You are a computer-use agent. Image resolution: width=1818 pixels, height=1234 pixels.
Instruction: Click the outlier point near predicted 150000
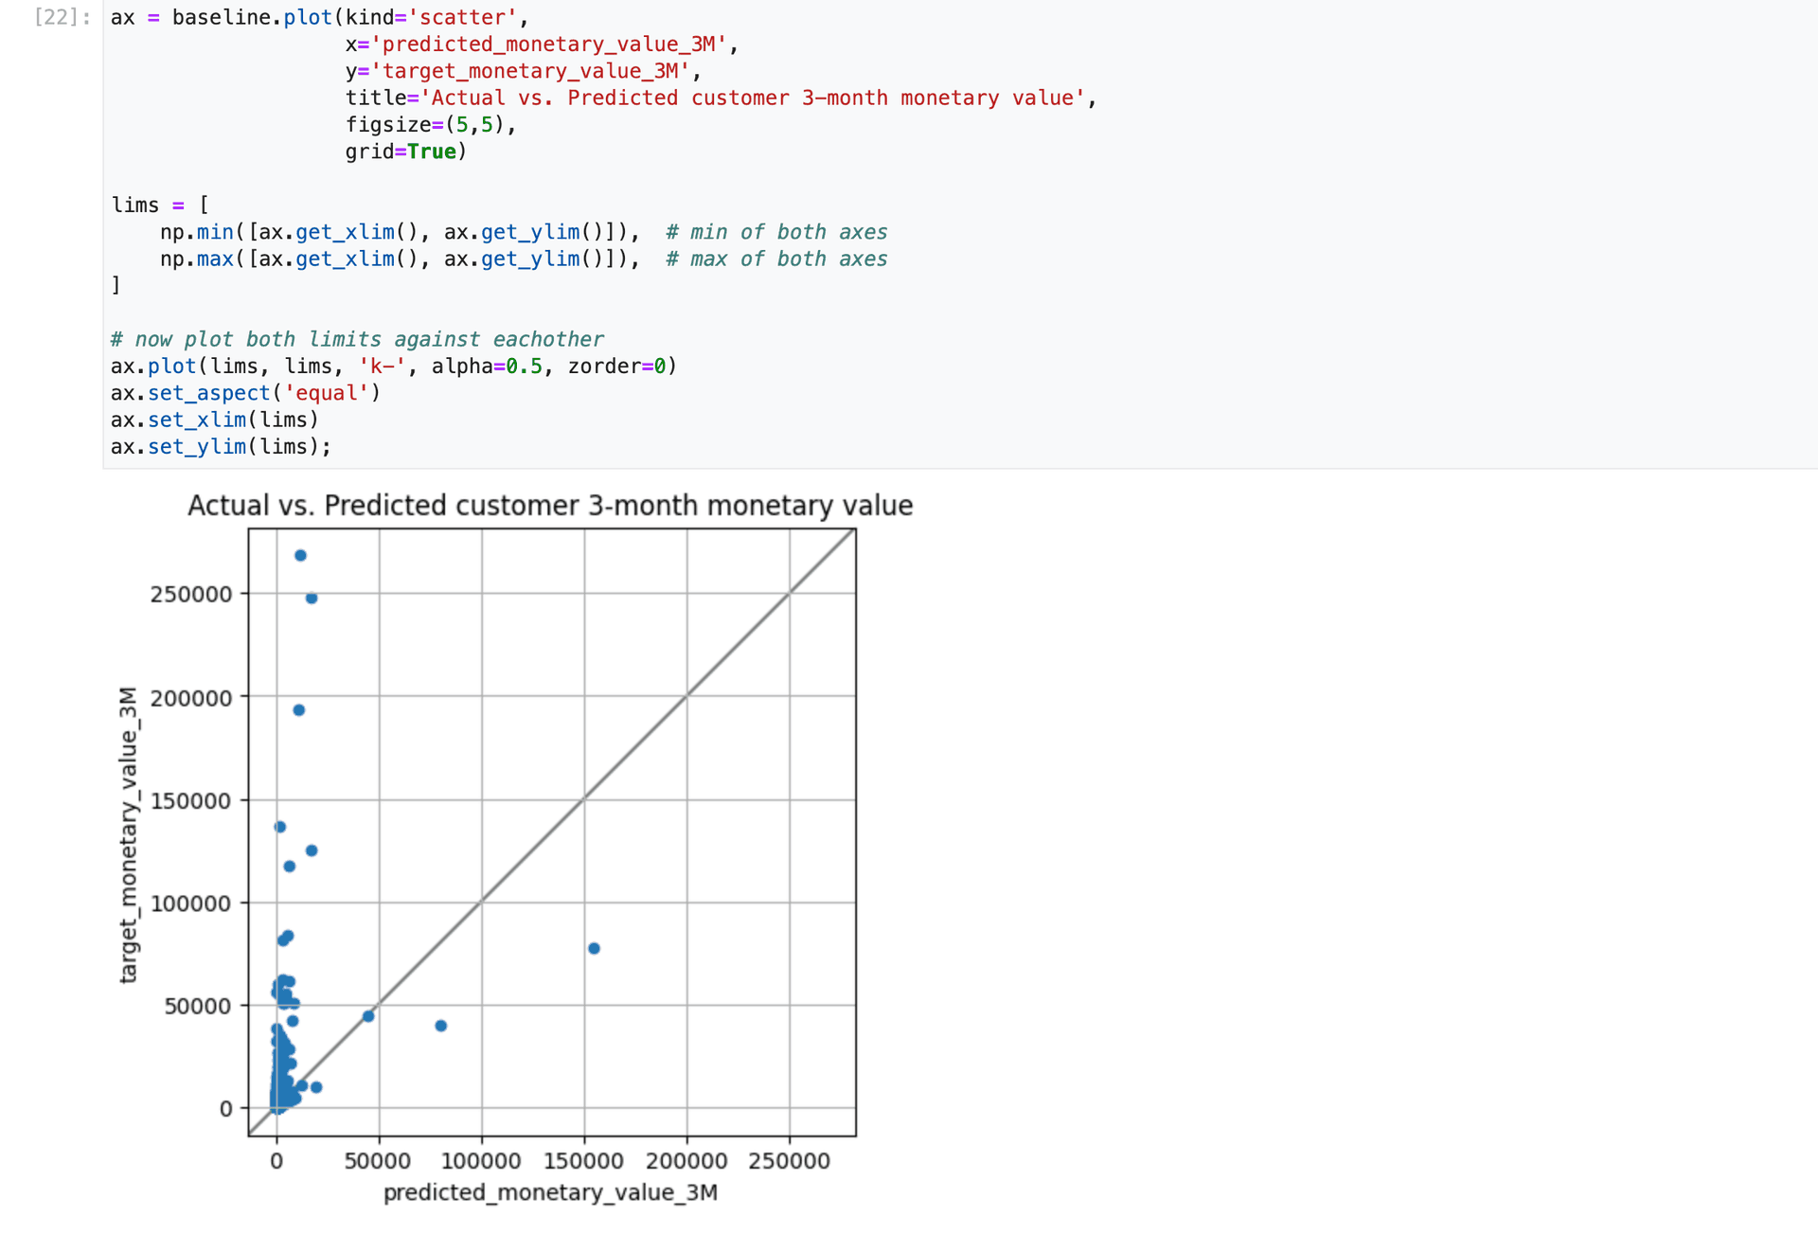point(594,948)
